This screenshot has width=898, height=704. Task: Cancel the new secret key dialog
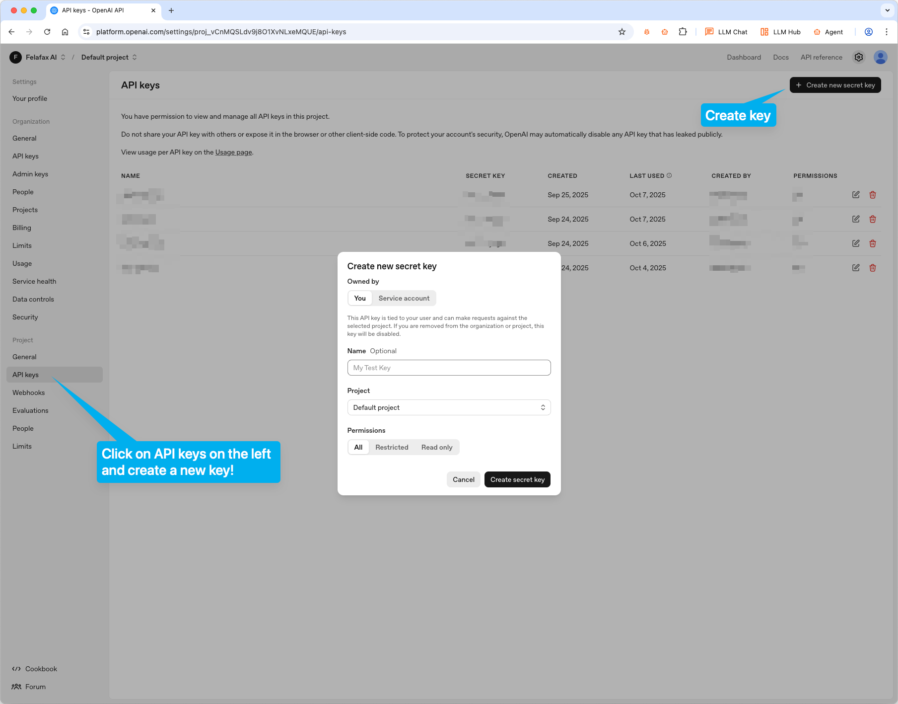click(x=464, y=479)
